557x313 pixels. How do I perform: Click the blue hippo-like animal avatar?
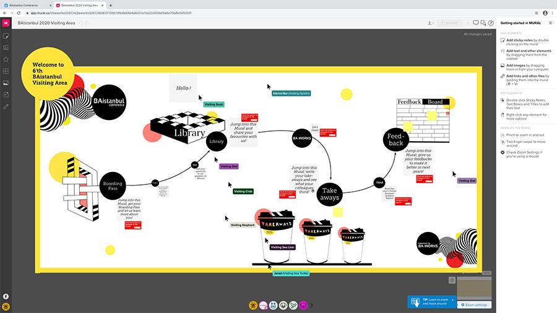point(273,305)
